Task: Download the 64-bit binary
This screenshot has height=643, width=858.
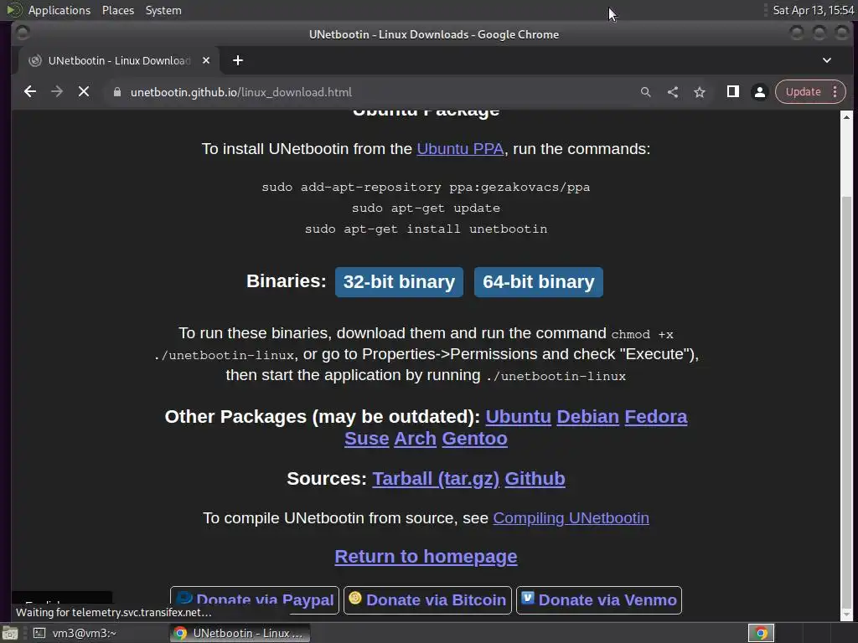Action: click(x=539, y=282)
